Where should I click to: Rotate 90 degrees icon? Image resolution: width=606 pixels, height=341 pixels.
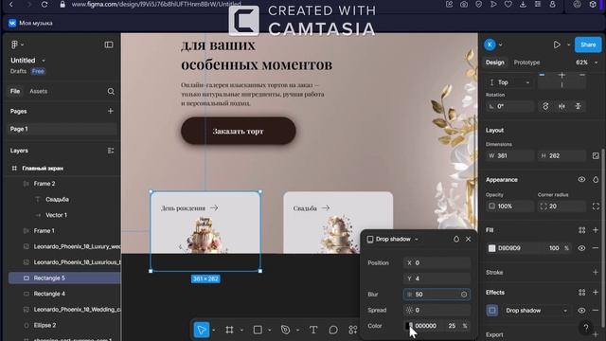[545, 106]
